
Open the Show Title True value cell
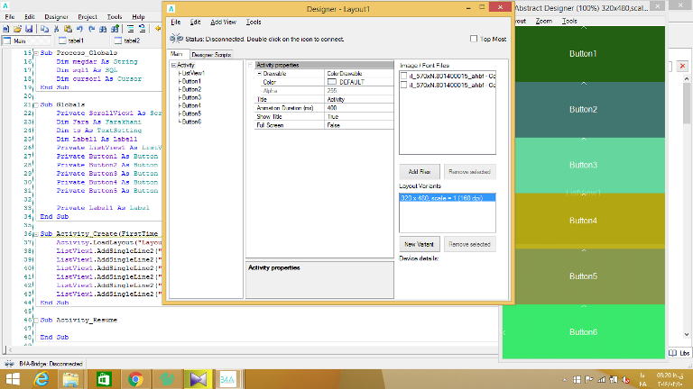coord(359,116)
